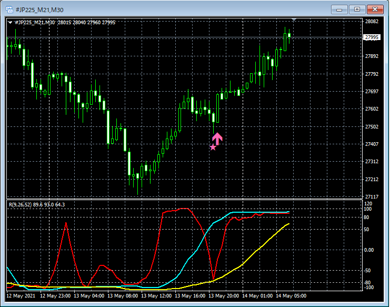This screenshot has width=390, height=307.
Task: Click the OHLC values 28015 28040 27960 27995
Action: (86, 23)
